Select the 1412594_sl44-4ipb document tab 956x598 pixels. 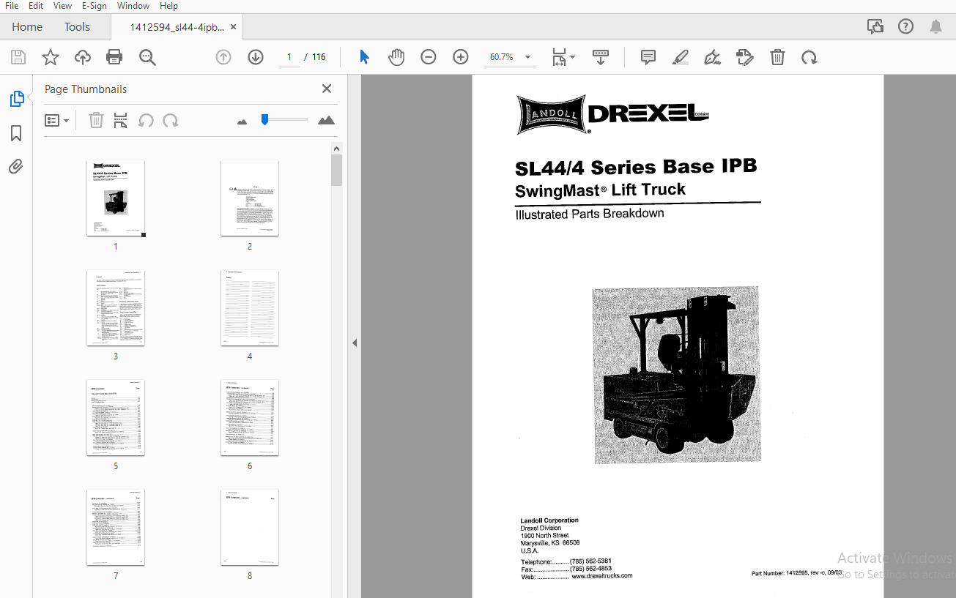click(177, 27)
